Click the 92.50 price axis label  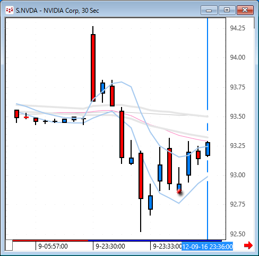pos(238,234)
